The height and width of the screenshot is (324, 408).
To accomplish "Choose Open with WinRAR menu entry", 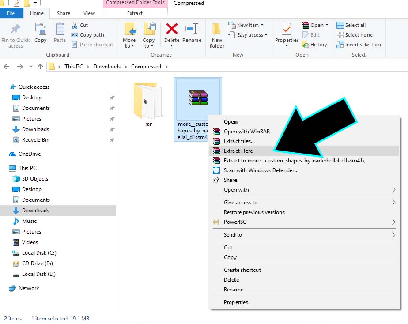I will coord(246,132).
